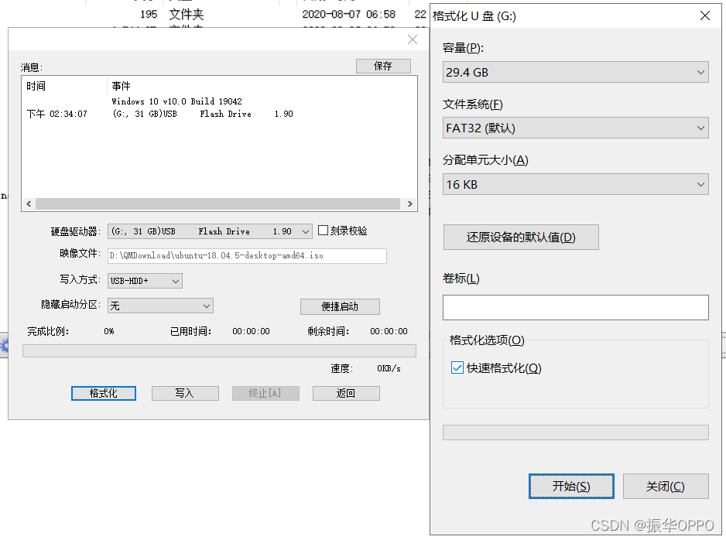This screenshot has height=540, width=726.
Task: Click the 保存 button to save the log
Action: tap(383, 66)
